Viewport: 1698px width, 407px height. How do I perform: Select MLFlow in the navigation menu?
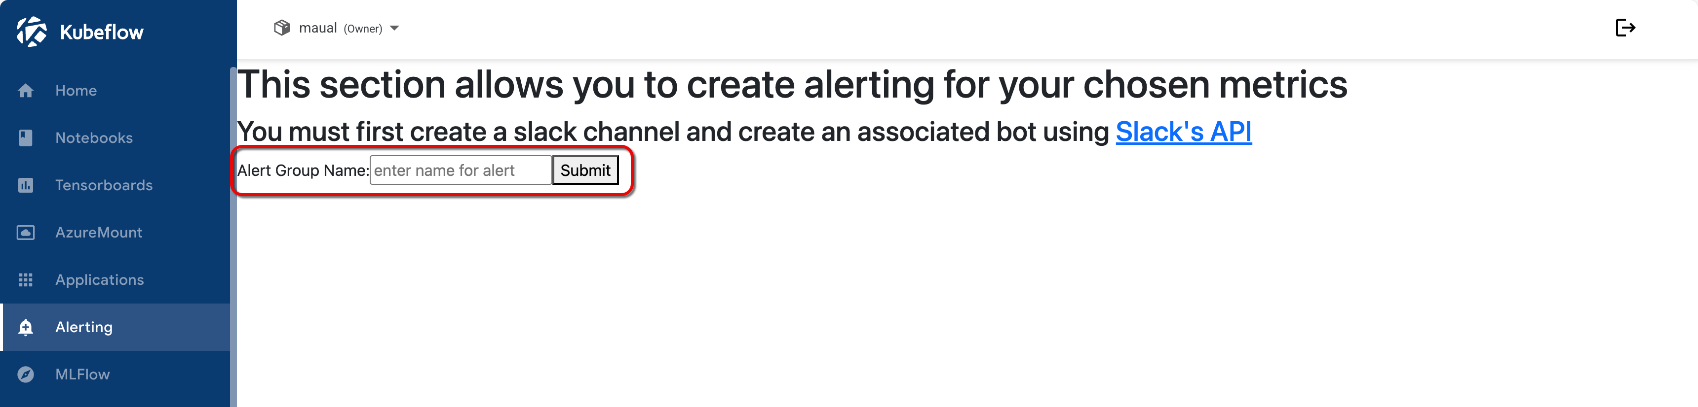tap(82, 374)
